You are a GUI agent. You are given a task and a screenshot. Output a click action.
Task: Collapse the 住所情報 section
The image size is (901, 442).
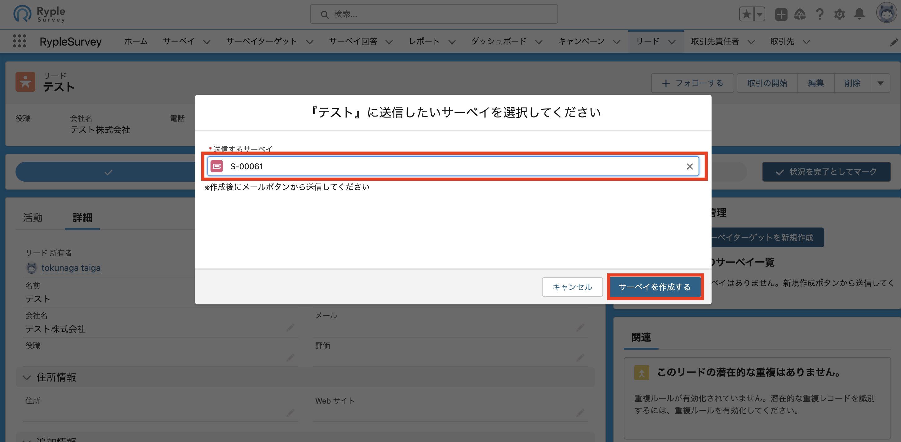[x=27, y=377]
